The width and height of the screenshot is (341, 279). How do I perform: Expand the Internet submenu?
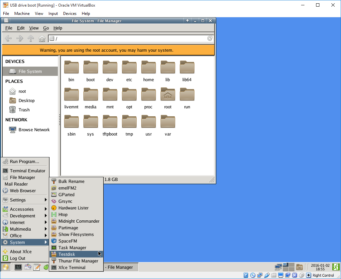[25, 222]
